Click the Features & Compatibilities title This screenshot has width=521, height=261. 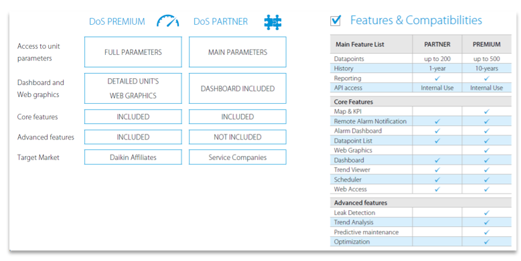(x=416, y=20)
